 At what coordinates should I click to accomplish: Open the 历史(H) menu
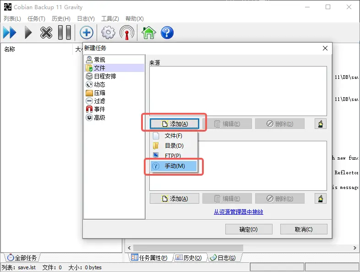pyautogui.click(x=61, y=19)
